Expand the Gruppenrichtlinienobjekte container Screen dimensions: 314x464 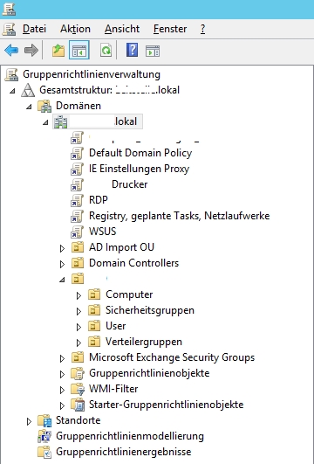62,374
